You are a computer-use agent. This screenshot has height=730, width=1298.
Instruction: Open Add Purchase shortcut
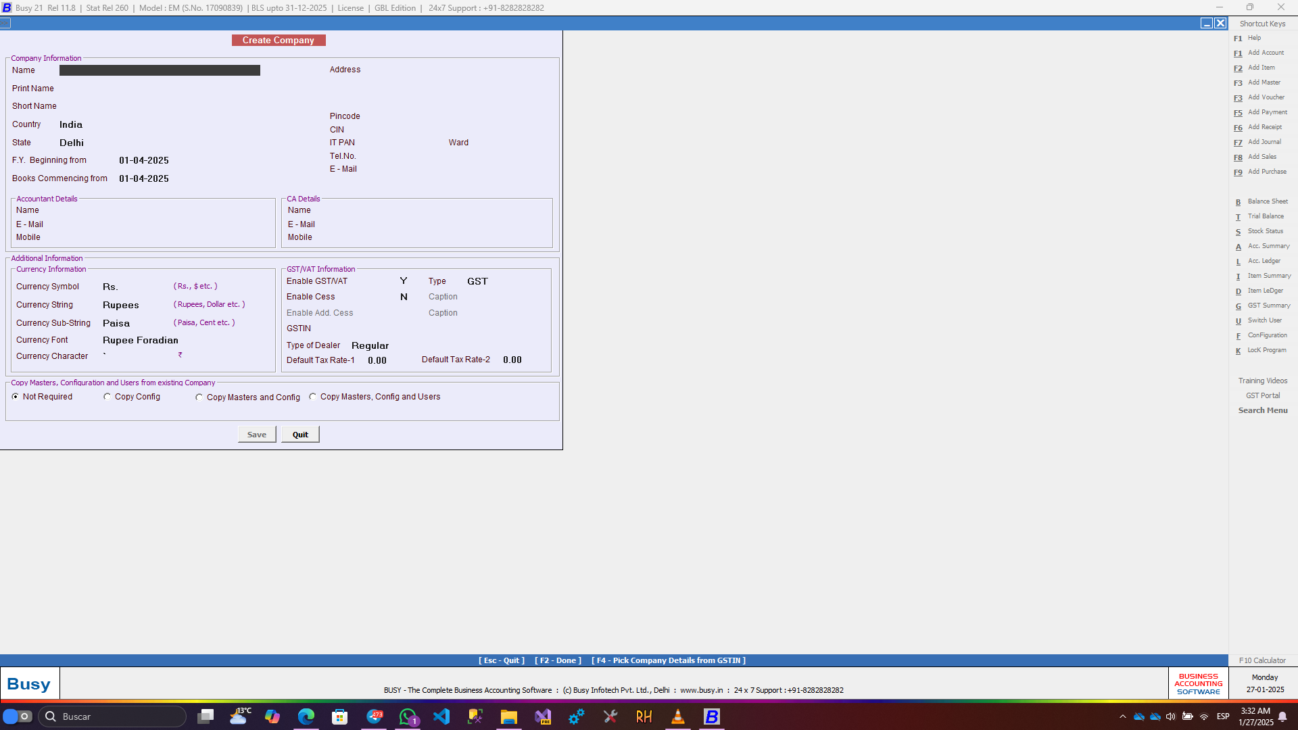pos(1260,172)
